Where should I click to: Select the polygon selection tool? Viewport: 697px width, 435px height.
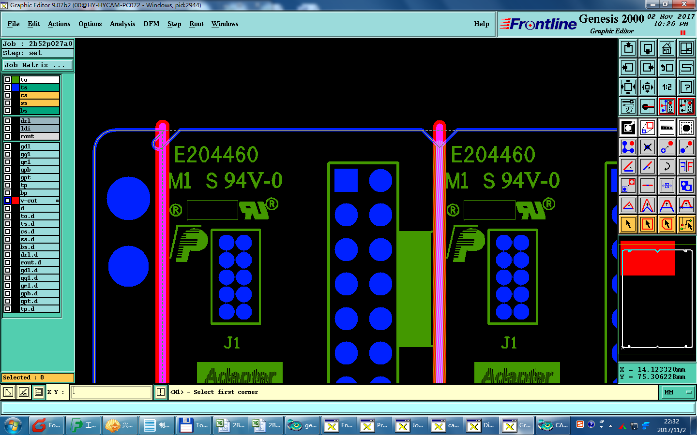tap(667, 224)
